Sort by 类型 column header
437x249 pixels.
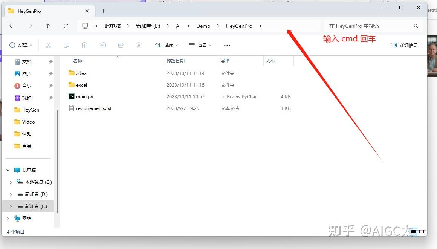click(x=225, y=61)
